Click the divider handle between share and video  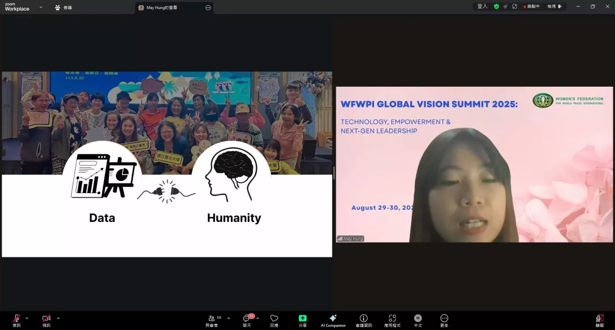(334, 173)
